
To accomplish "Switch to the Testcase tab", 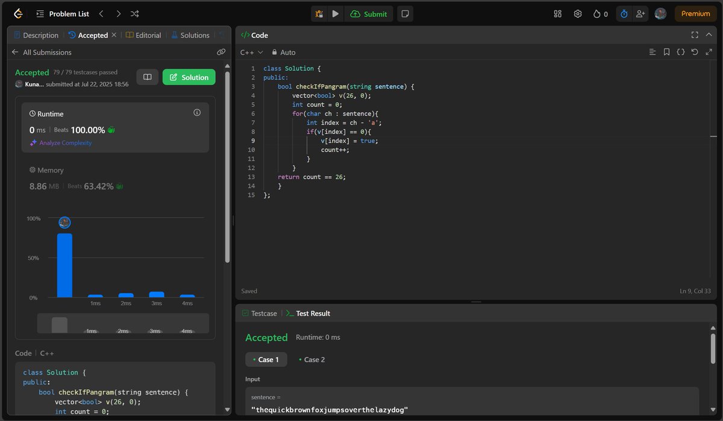I will [260, 313].
